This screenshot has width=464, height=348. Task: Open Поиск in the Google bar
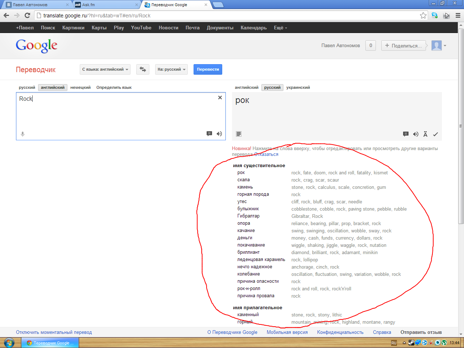48,28
